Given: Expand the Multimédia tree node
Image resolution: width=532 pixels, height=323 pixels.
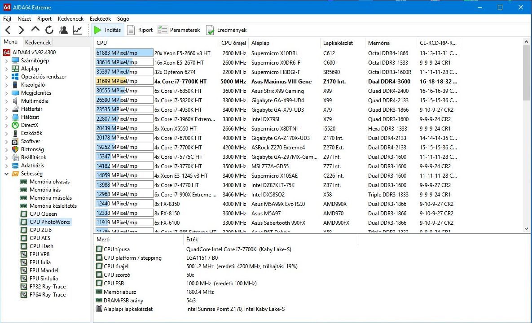Looking at the screenshot, I should [x=6, y=101].
